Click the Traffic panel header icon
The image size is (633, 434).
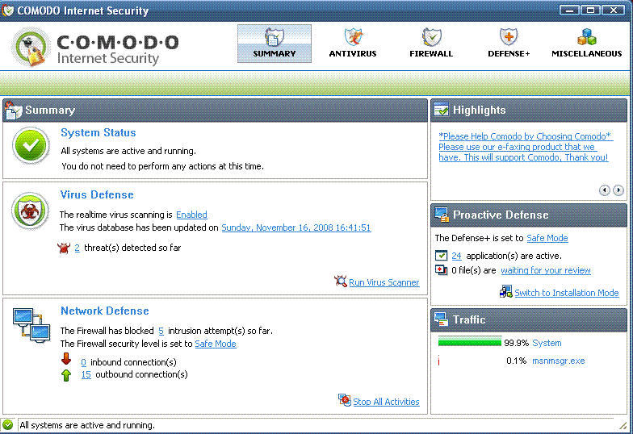pos(441,319)
